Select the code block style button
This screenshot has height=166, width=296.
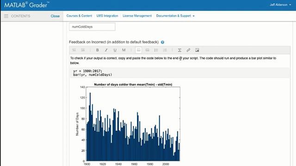pos(147,50)
